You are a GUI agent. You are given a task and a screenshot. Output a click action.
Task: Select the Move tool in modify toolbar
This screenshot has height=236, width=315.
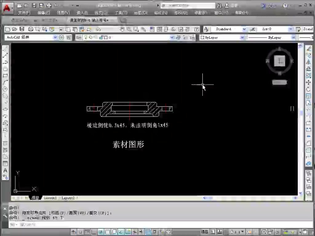(x=309, y=82)
